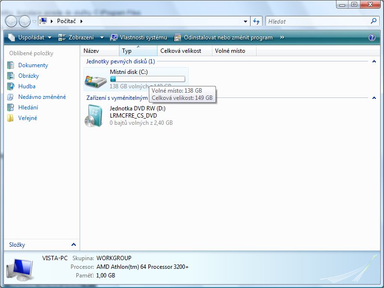The image size is (384, 288).
Task: Open Help with the question mark icon
Action: 372,37
